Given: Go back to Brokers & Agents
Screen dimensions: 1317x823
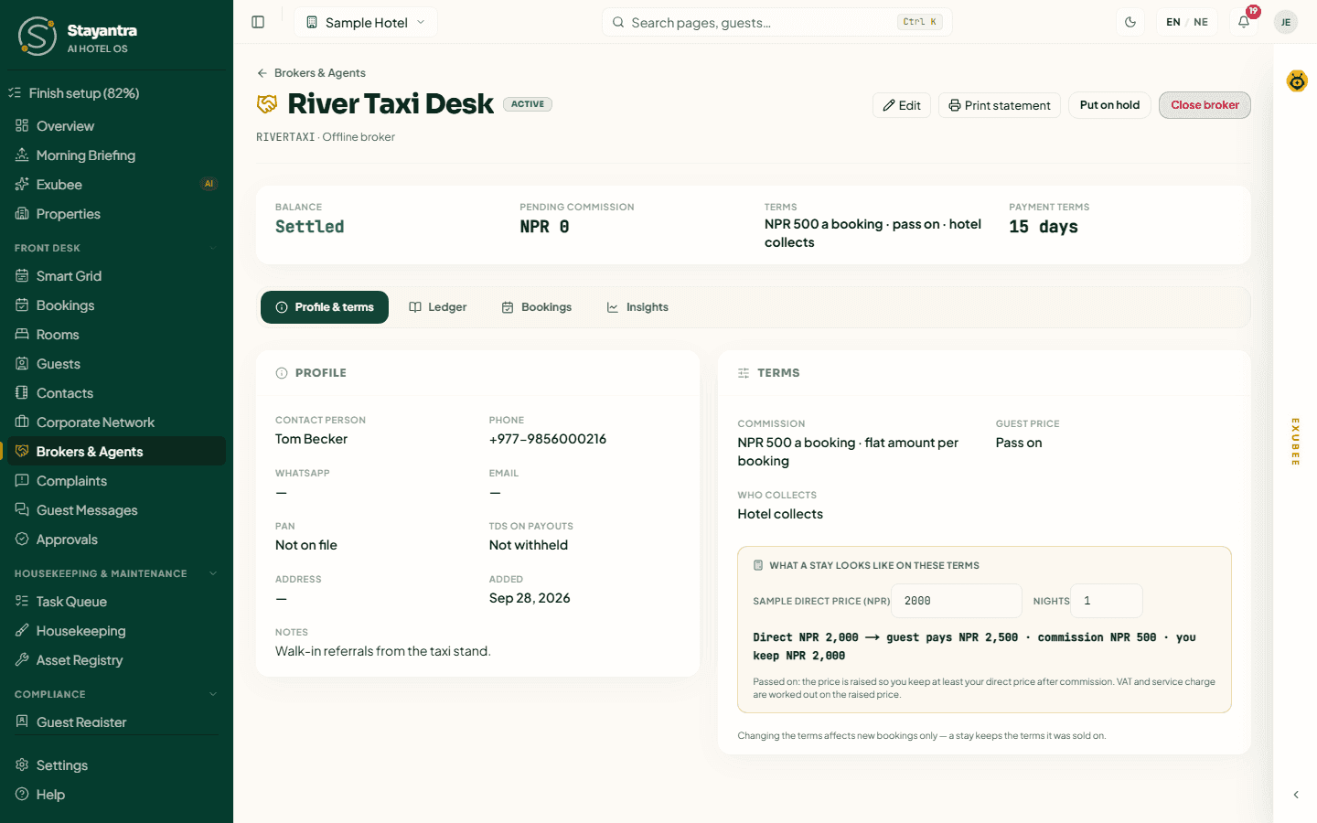Looking at the screenshot, I should pos(311,73).
